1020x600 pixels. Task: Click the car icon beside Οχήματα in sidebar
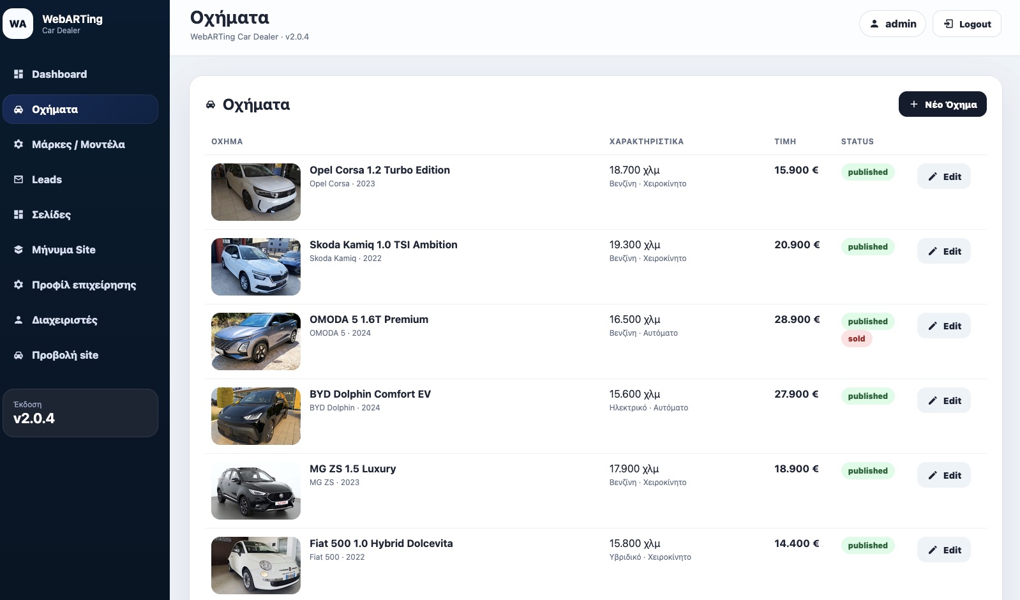[x=19, y=109]
